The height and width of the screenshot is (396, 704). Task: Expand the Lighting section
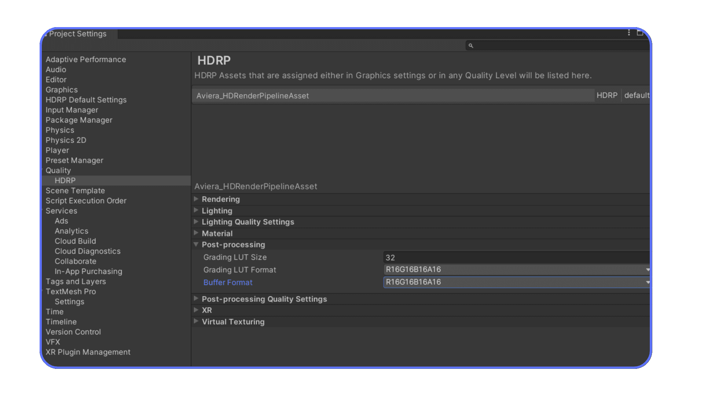pos(196,210)
